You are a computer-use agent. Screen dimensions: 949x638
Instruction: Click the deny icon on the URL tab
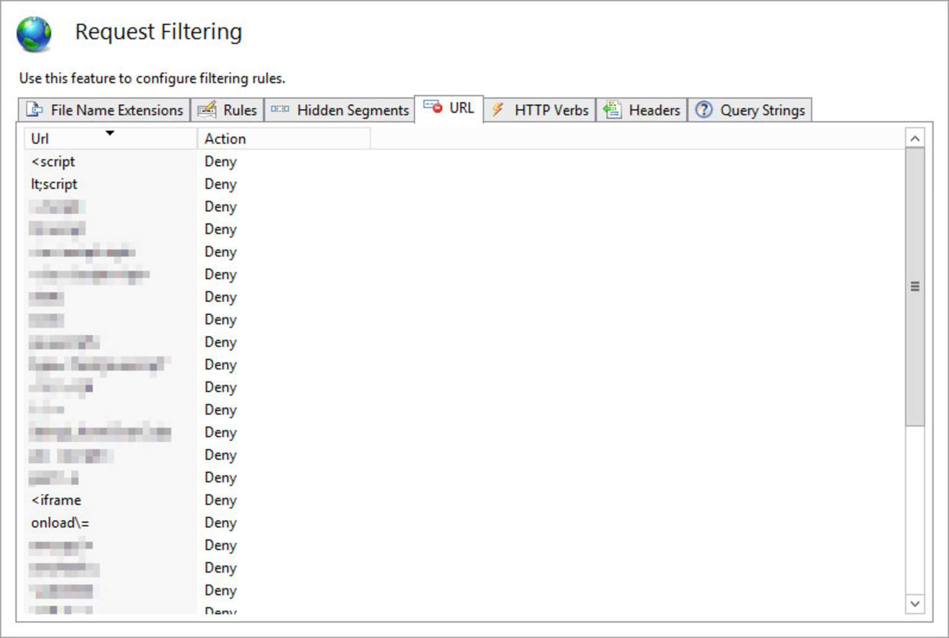pos(434,107)
